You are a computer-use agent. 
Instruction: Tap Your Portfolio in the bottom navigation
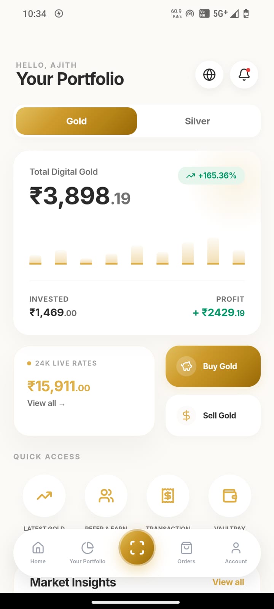(x=88, y=552)
